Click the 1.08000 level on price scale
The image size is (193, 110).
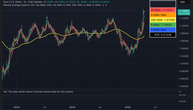coord(184,34)
